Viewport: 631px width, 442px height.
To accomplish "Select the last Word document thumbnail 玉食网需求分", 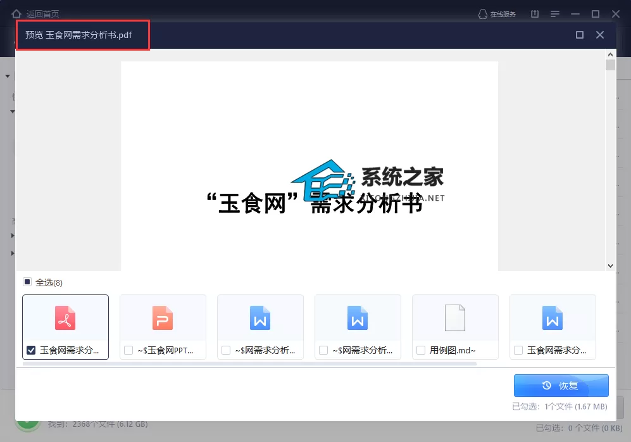I will pos(553,327).
